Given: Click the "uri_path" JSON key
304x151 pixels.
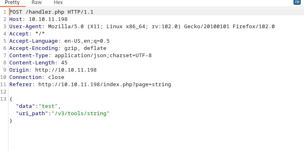Looking at the screenshot, I should click(x=32, y=114).
